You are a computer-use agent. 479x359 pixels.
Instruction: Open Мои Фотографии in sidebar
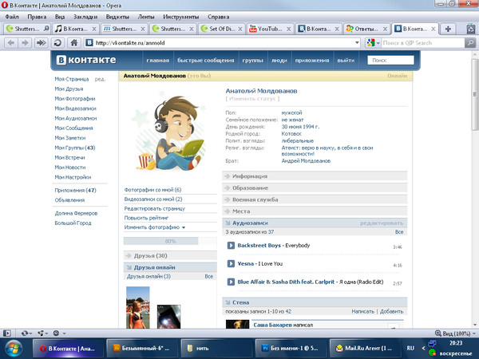(x=75, y=99)
